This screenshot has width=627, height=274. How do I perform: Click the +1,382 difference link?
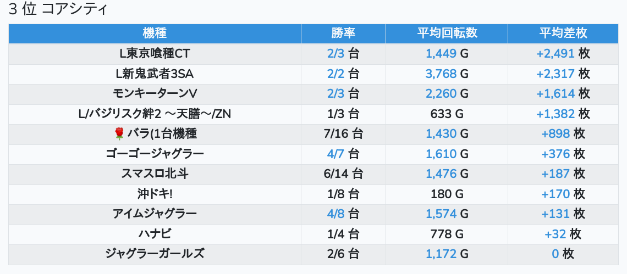click(555, 114)
